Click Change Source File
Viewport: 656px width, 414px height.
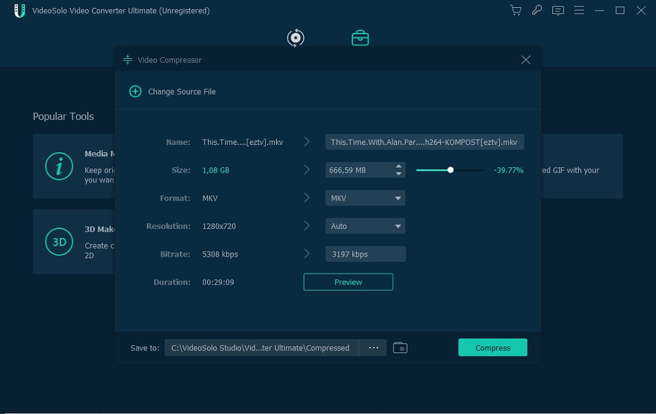pyautogui.click(x=172, y=91)
